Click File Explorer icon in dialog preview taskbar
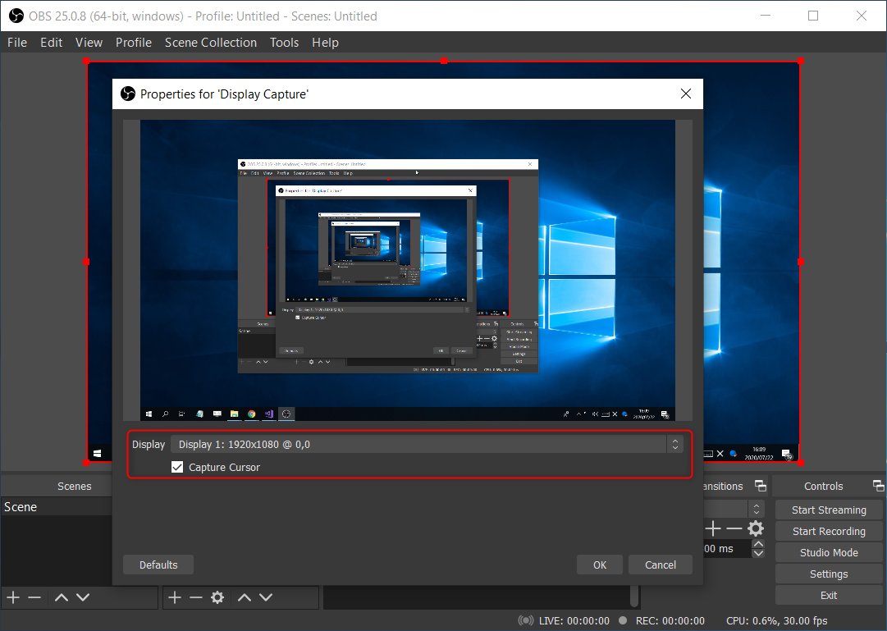 pos(234,414)
